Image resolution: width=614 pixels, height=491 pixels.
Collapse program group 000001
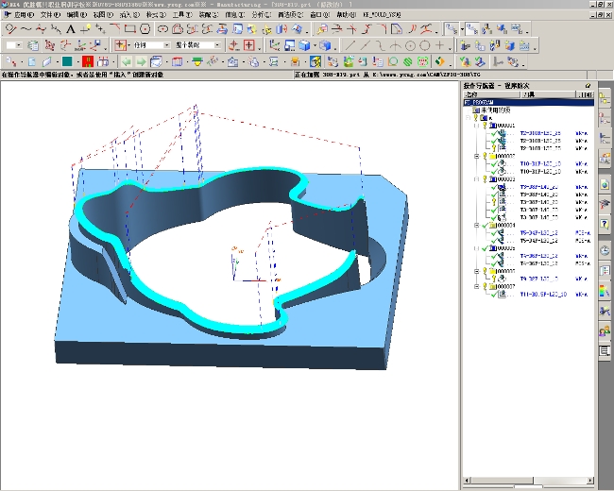pyautogui.click(x=476, y=126)
